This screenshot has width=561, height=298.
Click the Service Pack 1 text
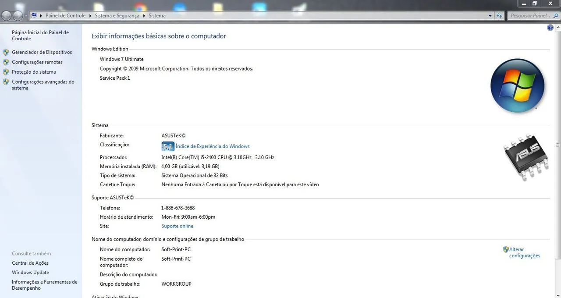(115, 78)
